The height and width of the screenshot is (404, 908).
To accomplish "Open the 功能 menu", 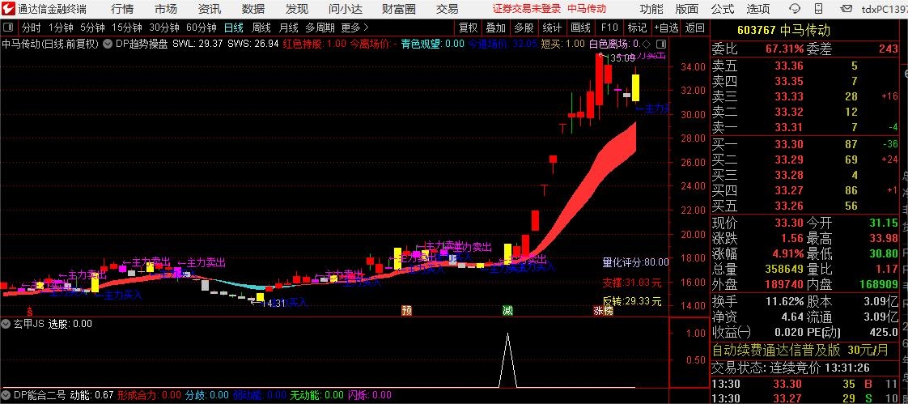I will pos(651,9).
